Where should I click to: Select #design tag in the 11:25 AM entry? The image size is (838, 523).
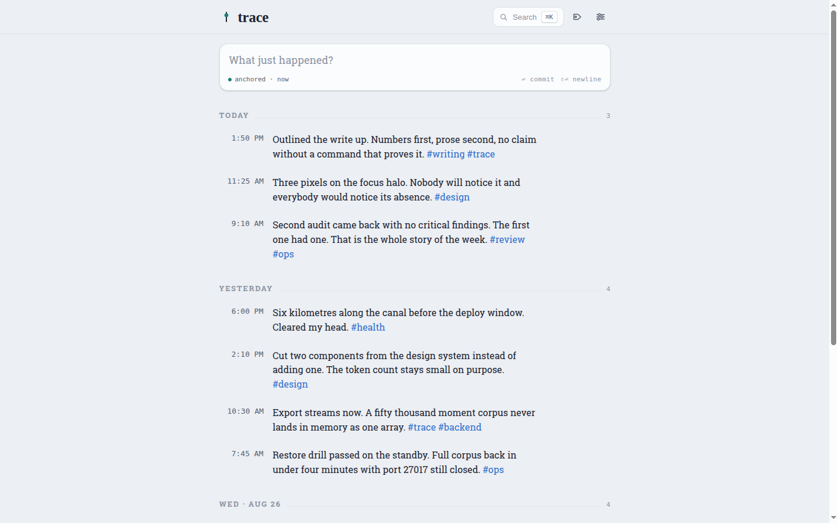coord(452,197)
